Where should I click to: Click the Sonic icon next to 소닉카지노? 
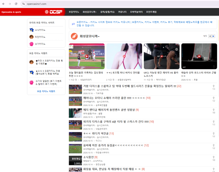point(31,30)
